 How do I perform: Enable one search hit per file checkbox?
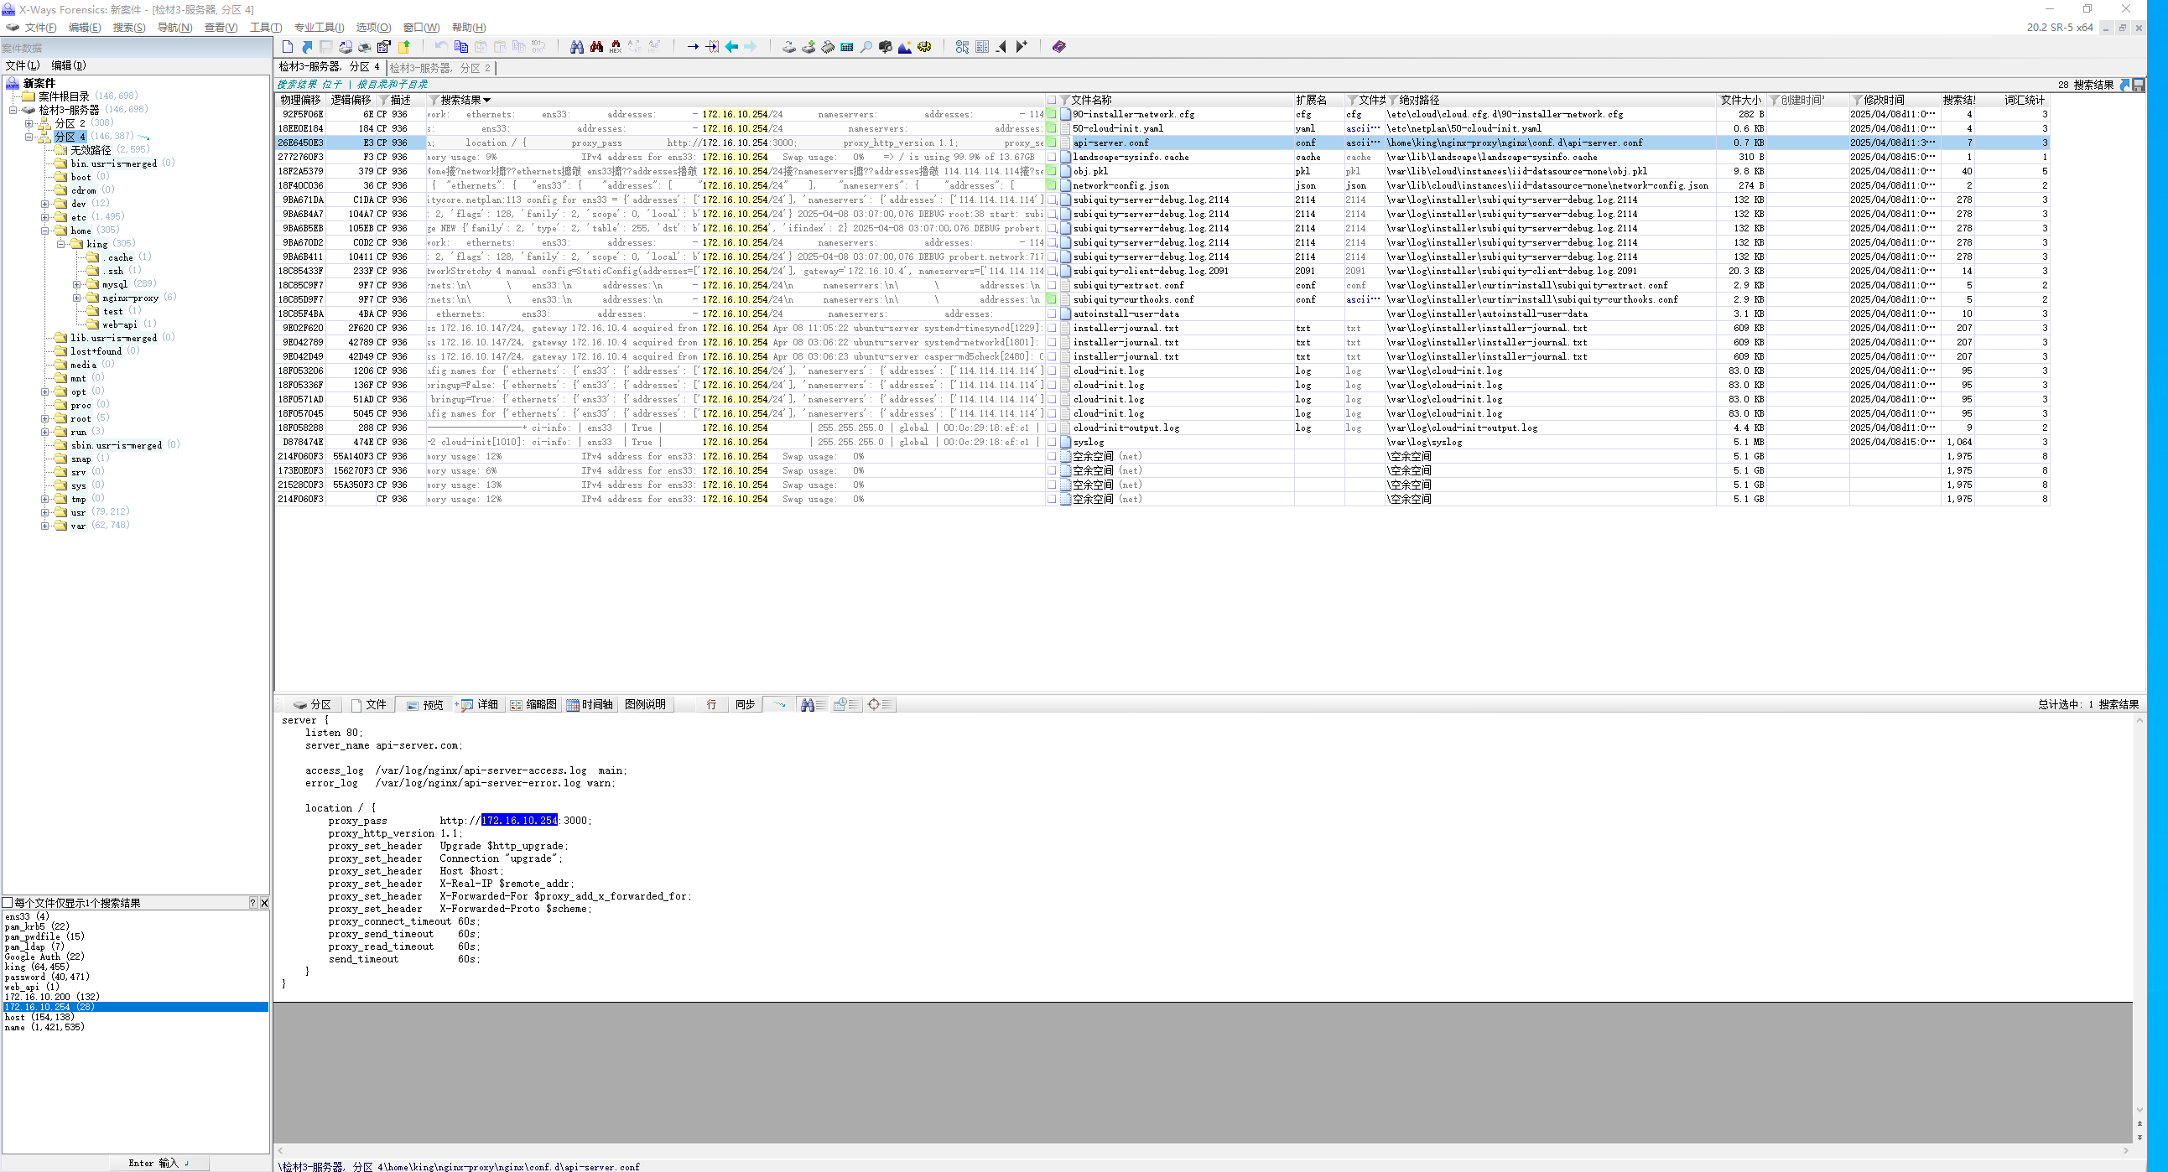(8, 903)
